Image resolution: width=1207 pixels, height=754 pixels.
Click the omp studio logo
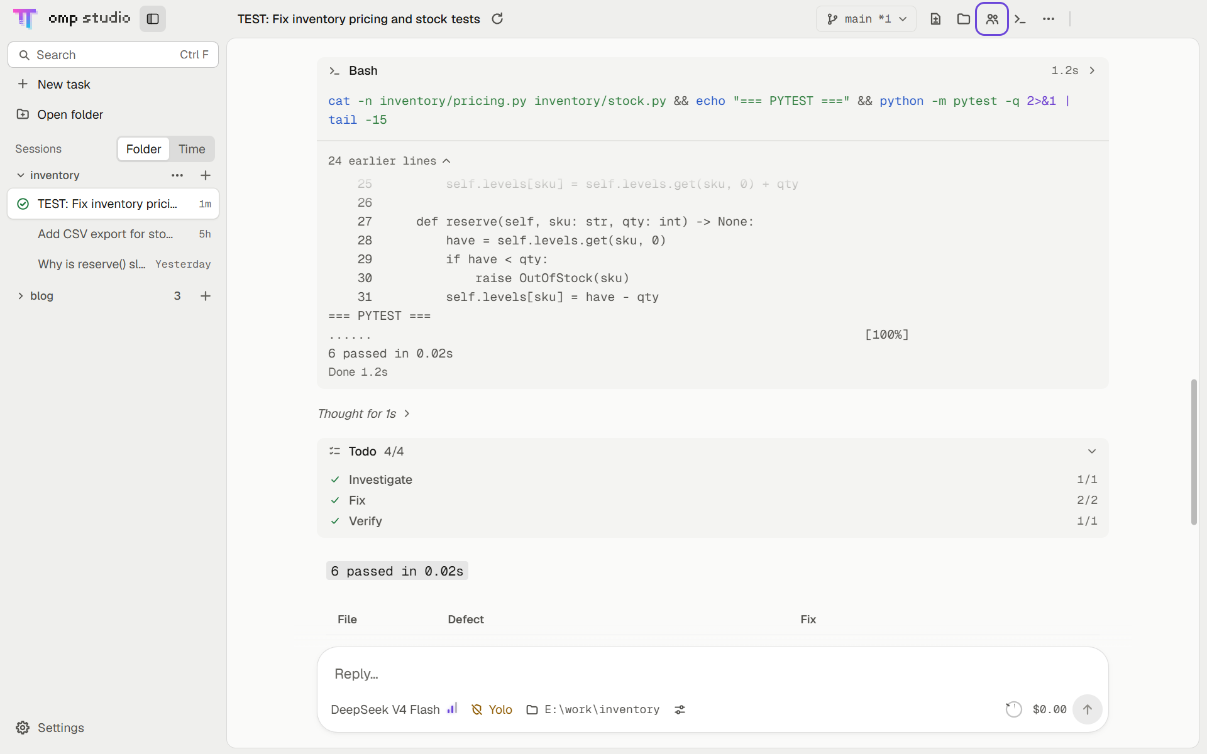[x=72, y=18]
